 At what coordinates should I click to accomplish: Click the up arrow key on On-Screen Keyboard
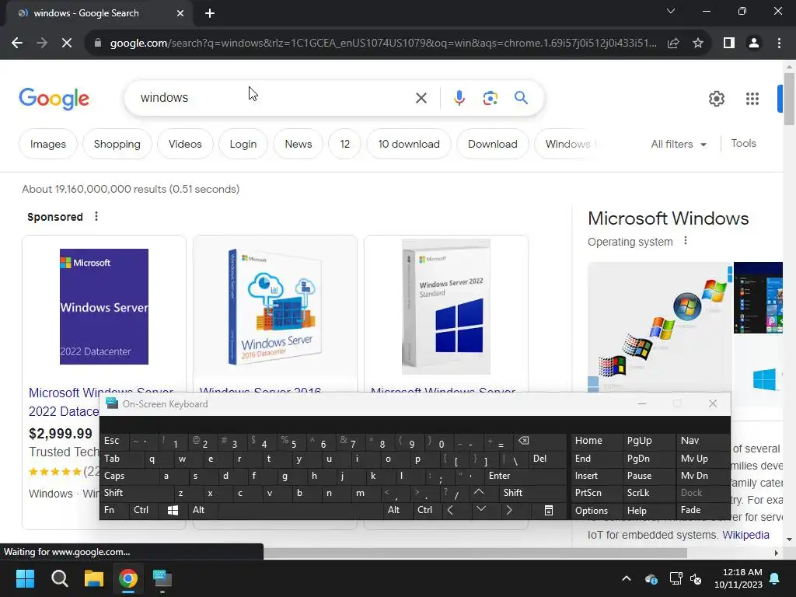(x=479, y=492)
